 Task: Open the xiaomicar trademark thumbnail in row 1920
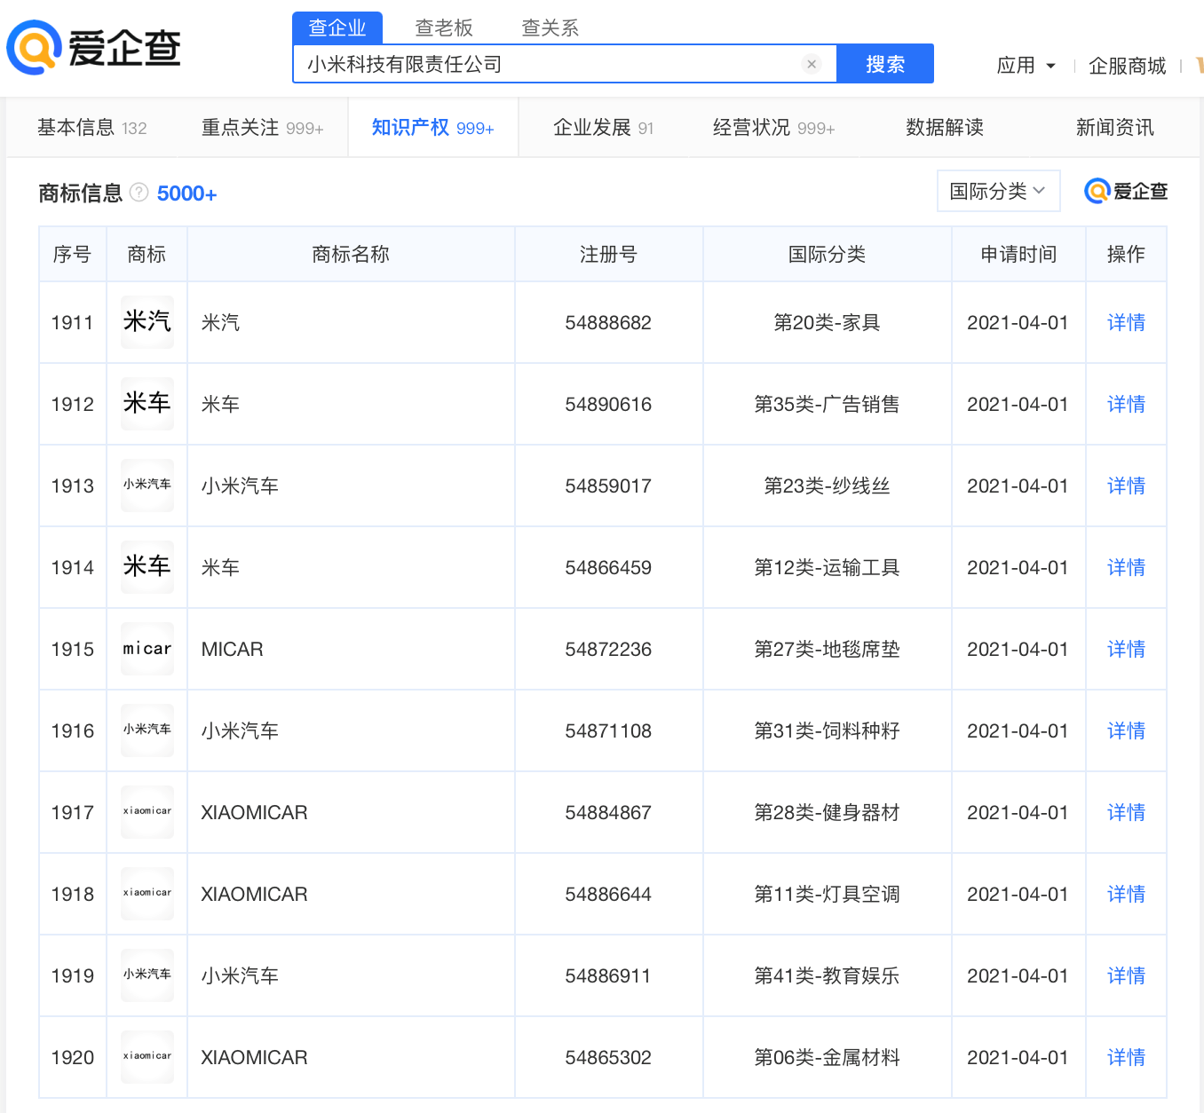click(x=147, y=1057)
